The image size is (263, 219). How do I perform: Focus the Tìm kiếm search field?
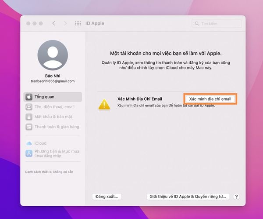(217, 23)
